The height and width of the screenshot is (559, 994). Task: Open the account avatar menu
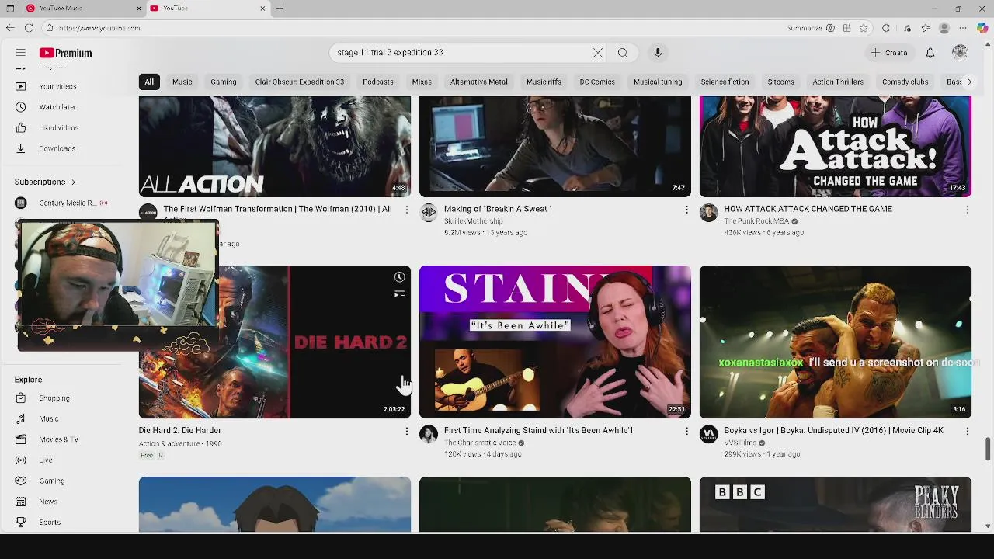coord(960,53)
